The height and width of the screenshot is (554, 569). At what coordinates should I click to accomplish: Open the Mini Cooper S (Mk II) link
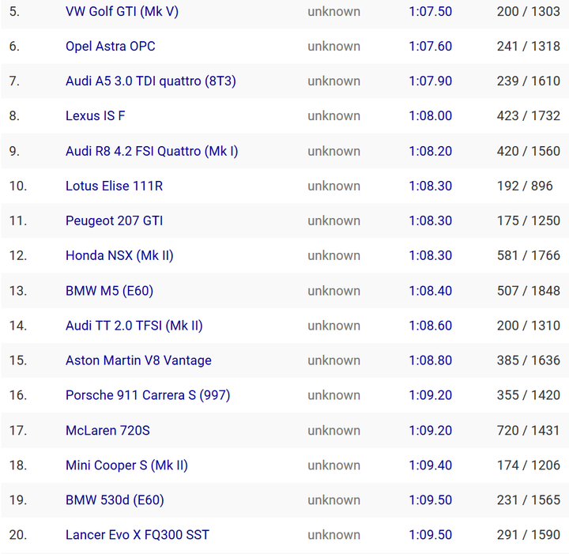pos(126,465)
